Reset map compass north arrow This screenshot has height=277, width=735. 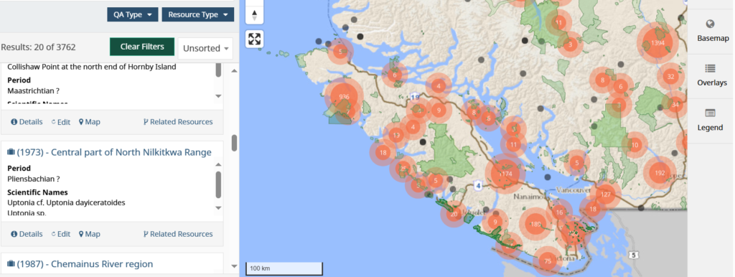point(255,15)
